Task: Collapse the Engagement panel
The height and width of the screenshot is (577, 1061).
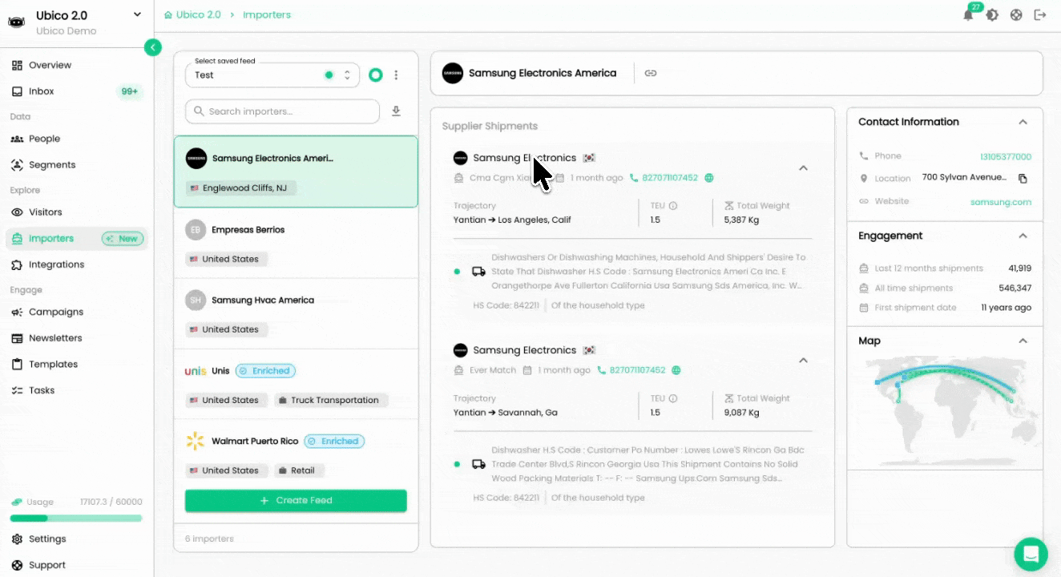Action: (x=1023, y=236)
